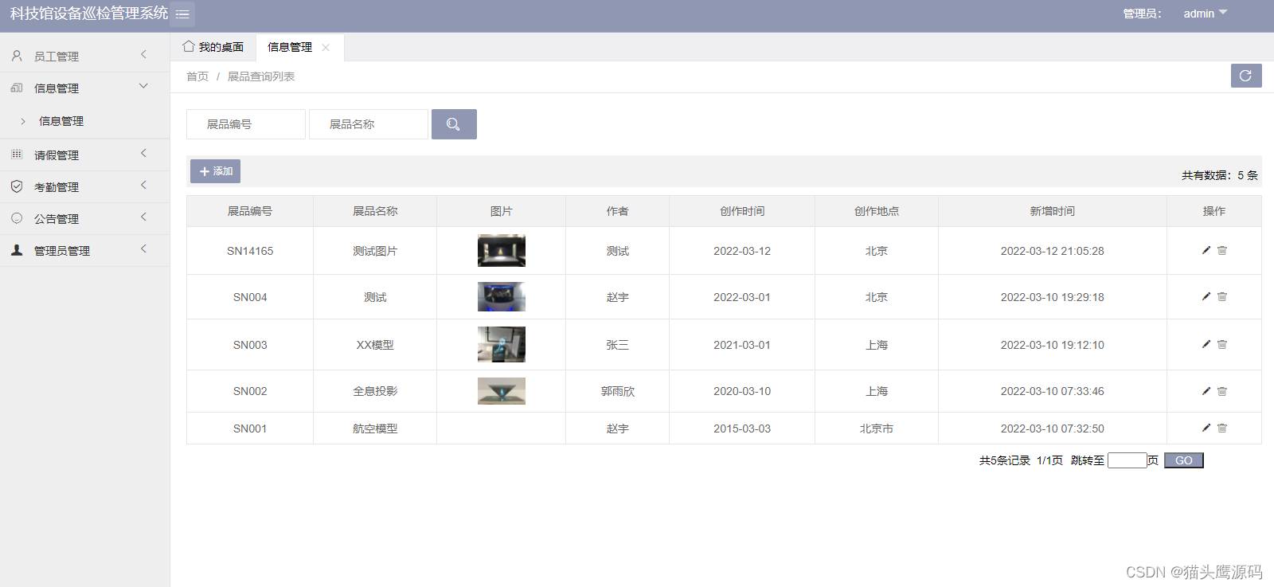Focus the 展品编号 search field
The width and height of the screenshot is (1274, 587).
(x=246, y=124)
